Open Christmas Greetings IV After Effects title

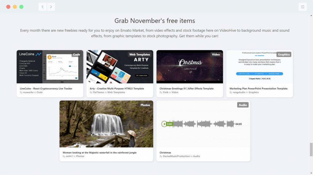point(186,89)
